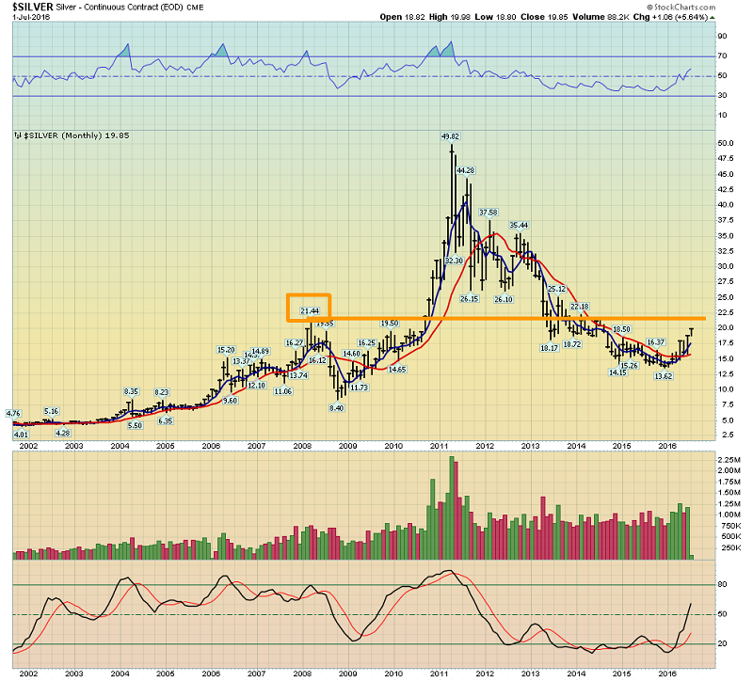
Task: Click the 15.26 low price label
Action: pyautogui.click(x=629, y=366)
